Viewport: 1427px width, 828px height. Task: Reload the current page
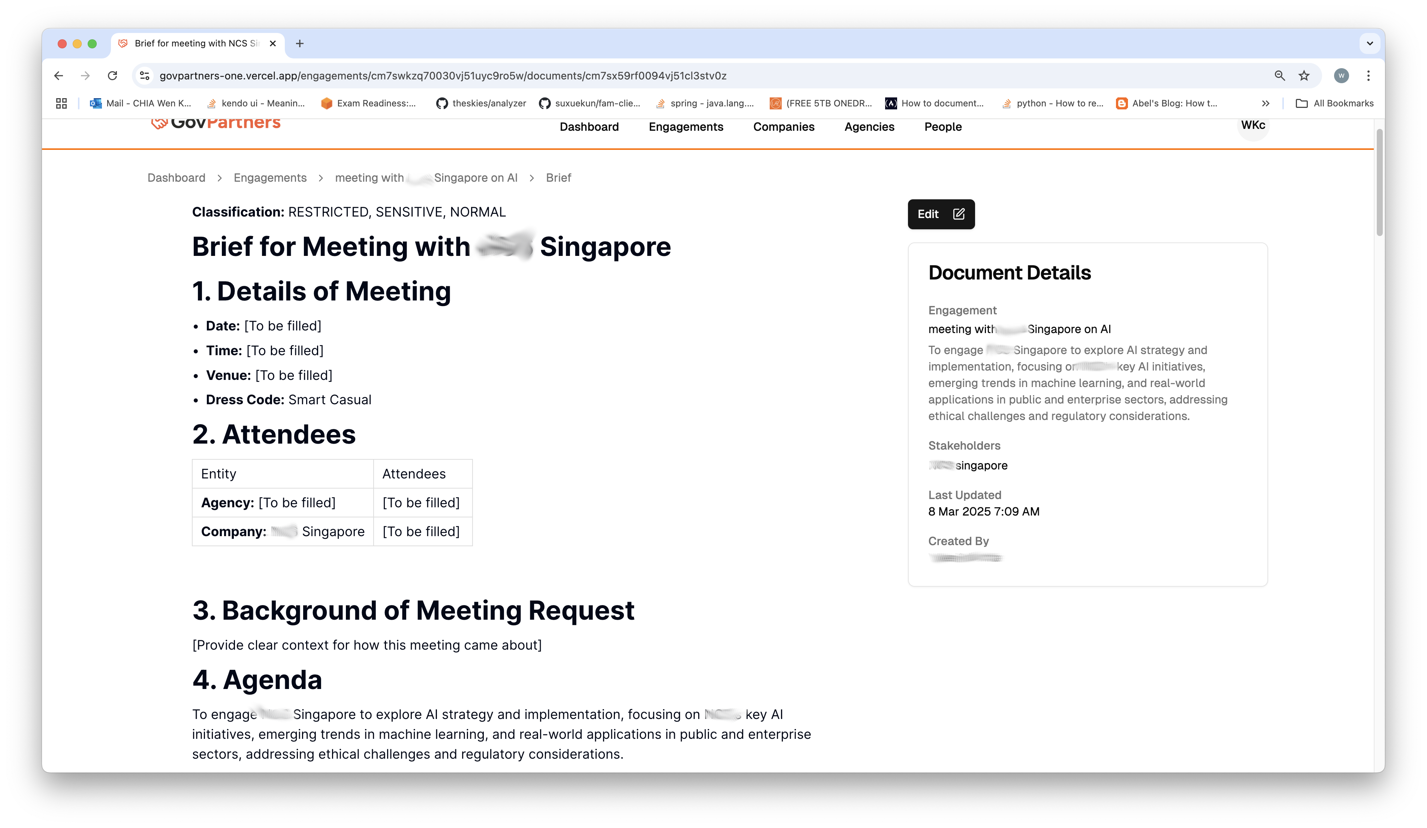[112, 75]
